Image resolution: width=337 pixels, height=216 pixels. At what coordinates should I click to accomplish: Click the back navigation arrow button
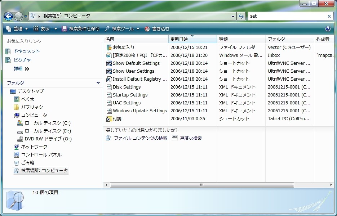pos(9,16)
